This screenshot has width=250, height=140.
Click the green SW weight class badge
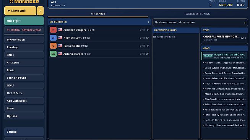click(53, 54)
